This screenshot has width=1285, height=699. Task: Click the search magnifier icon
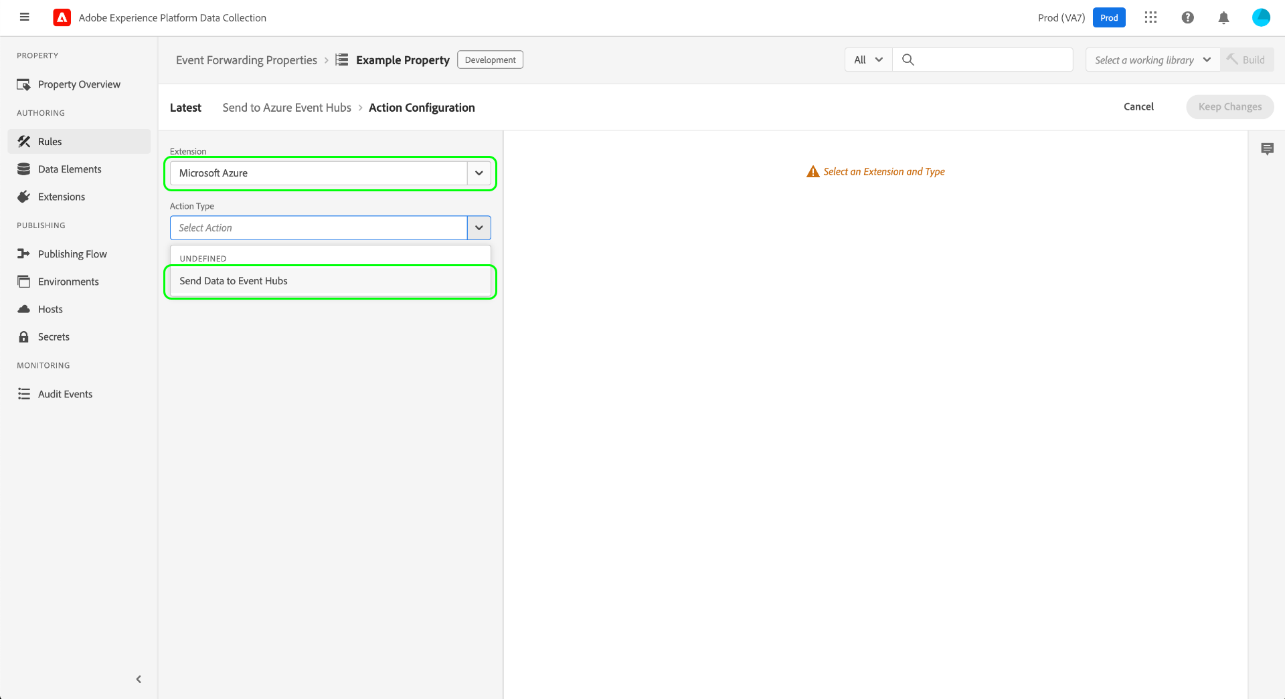pyautogui.click(x=908, y=60)
